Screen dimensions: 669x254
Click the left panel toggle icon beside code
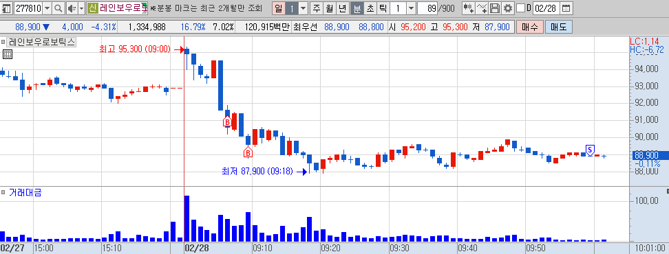pyautogui.click(x=7, y=8)
